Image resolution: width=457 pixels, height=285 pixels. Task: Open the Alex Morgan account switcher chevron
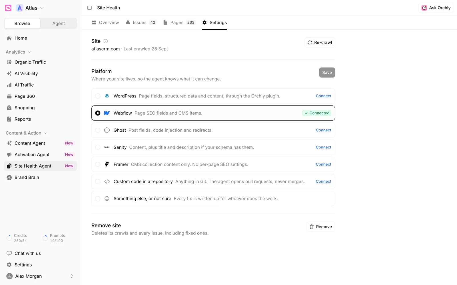point(72,276)
